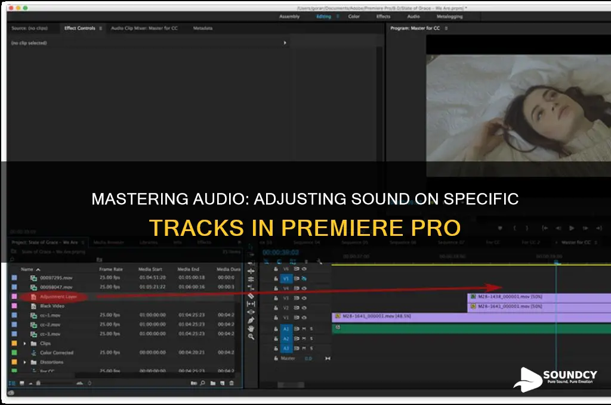The image size is (611, 405).
Task: Select the Rolling Edit tool
Action: [x=251, y=279]
